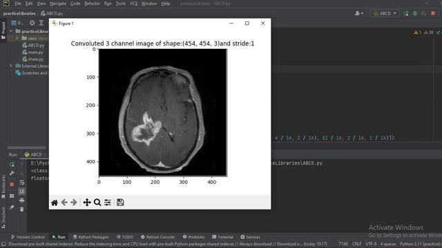Open the Navigate menu
This screenshot has height=248, width=442.
(58, 3)
